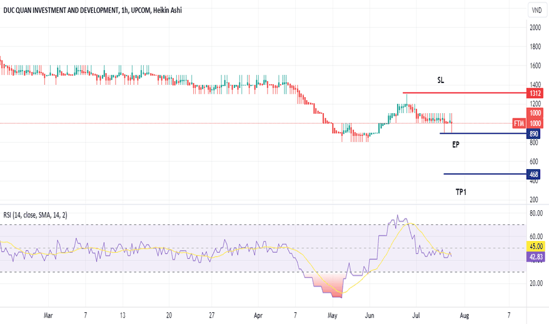Click the blue 468 take-profit price label
The width and height of the screenshot is (549, 324).
[534, 174]
